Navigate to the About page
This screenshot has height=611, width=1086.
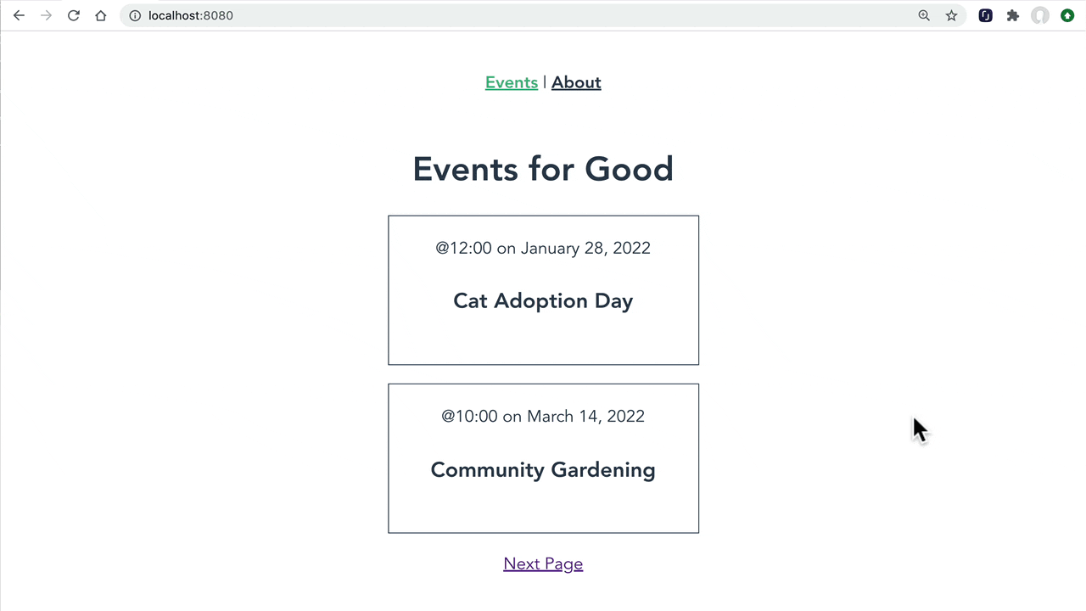coord(576,82)
